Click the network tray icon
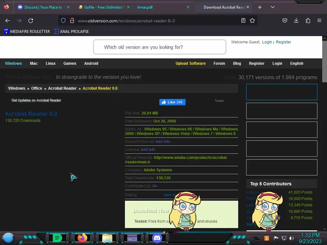Image resolution: width=327 pixels, height=245 pixels. pos(284,238)
